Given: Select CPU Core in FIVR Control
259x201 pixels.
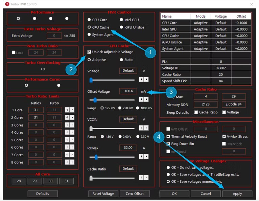Looking at the screenshot, I should point(89,20).
